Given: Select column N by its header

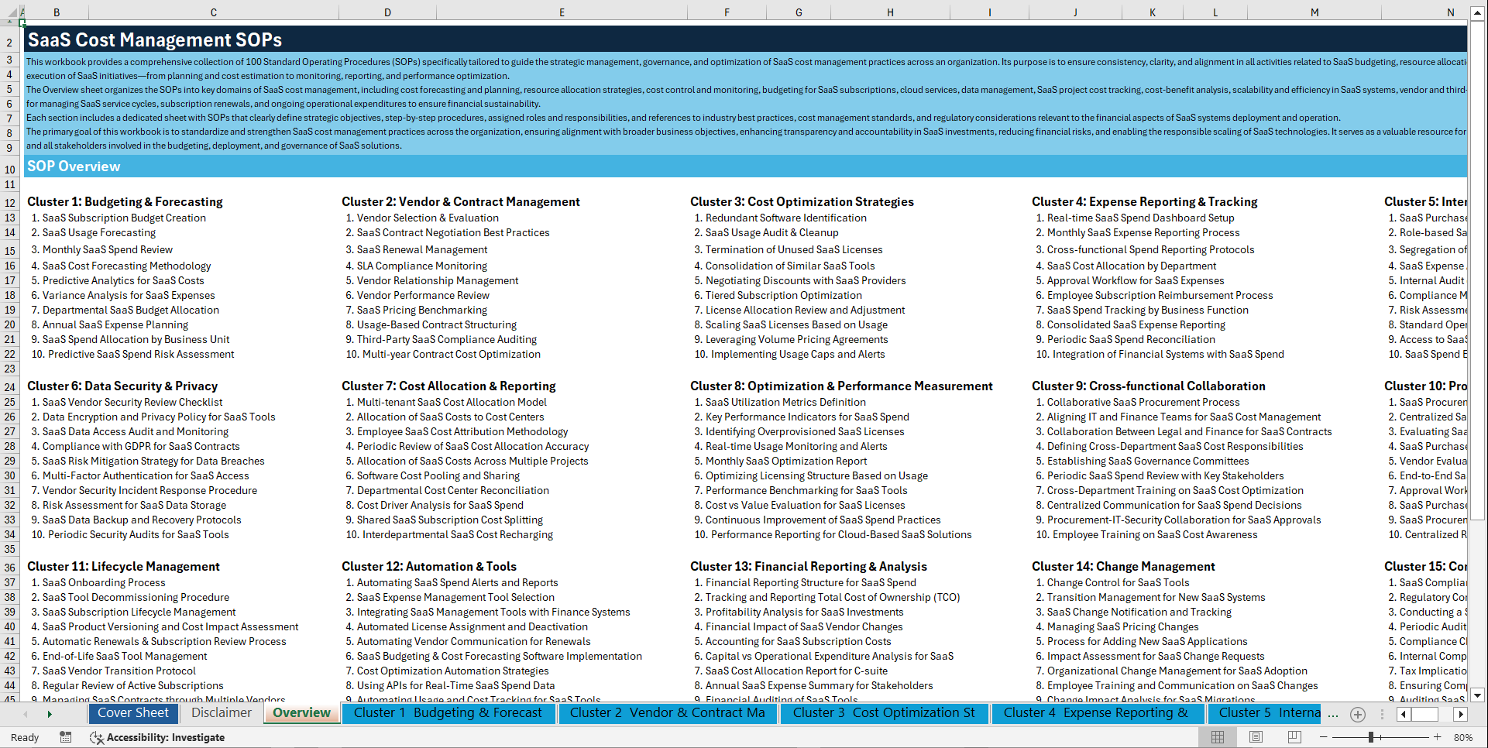Looking at the screenshot, I should 1452,12.
